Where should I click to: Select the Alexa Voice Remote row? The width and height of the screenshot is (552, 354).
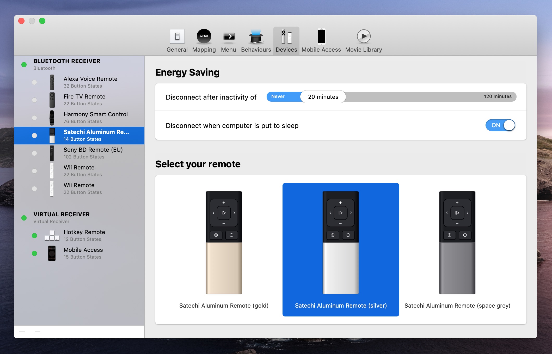(x=79, y=82)
